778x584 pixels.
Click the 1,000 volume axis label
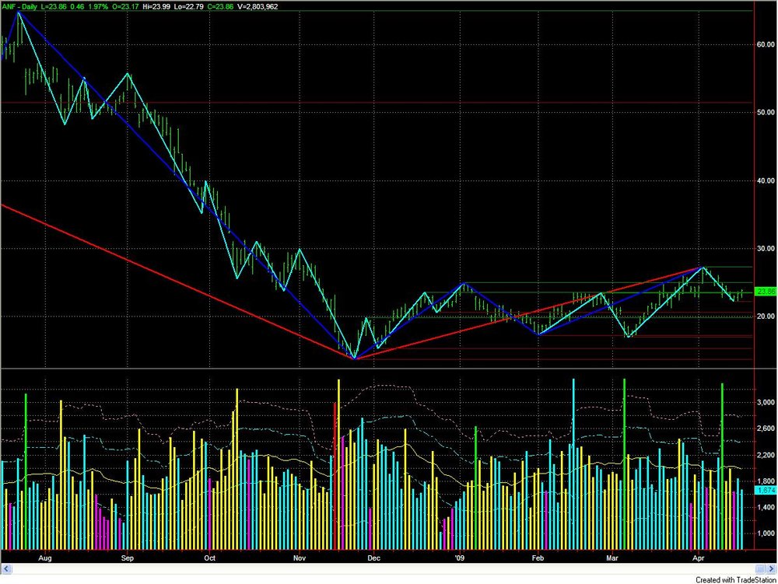point(766,533)
